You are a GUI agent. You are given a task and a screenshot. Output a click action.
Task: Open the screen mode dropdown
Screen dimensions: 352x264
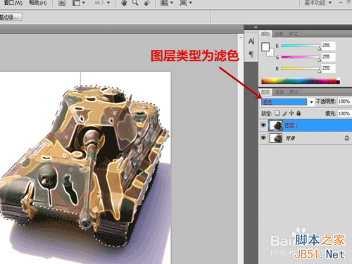coord(186,3)
